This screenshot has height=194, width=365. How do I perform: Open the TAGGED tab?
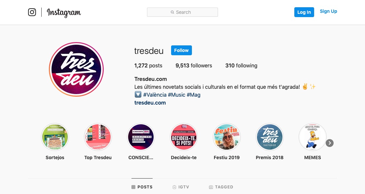pyautogui.click(x=221, y=187)
